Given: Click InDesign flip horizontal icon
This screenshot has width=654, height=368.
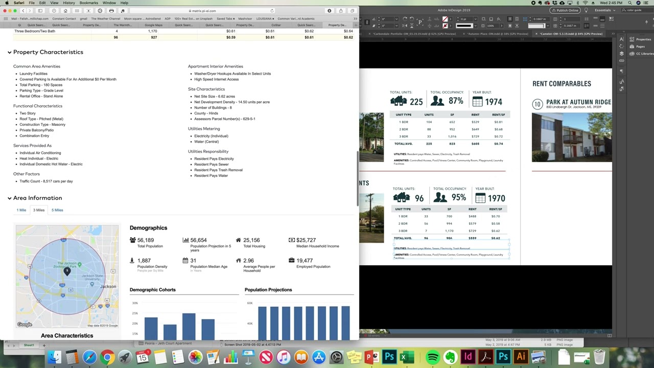Looking at the screenshot, I should point(405,26).
